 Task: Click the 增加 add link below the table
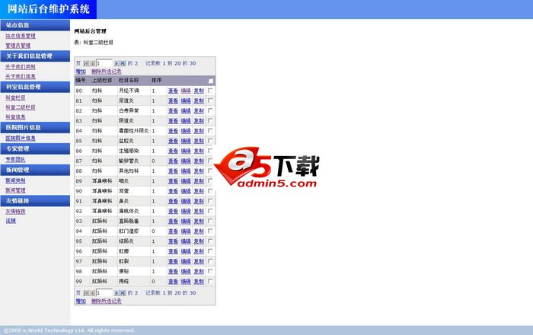pos(81,301)
